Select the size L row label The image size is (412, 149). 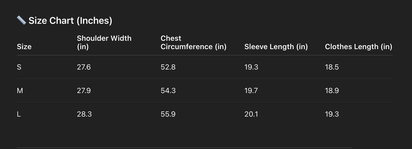click(x=19, y=114)
